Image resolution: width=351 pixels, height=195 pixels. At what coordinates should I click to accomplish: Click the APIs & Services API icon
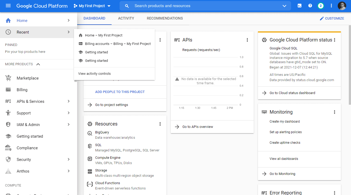click(8, 101)
